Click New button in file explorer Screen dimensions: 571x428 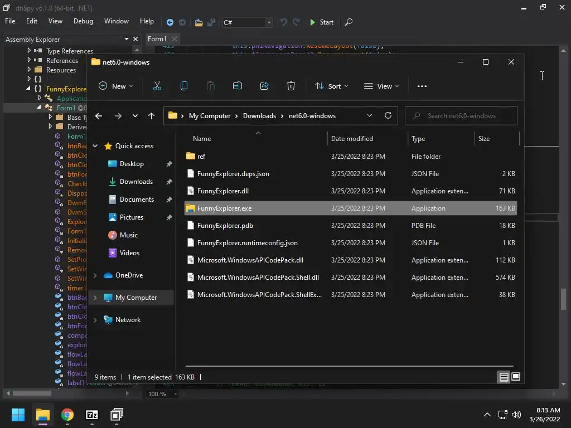[115, 86]
